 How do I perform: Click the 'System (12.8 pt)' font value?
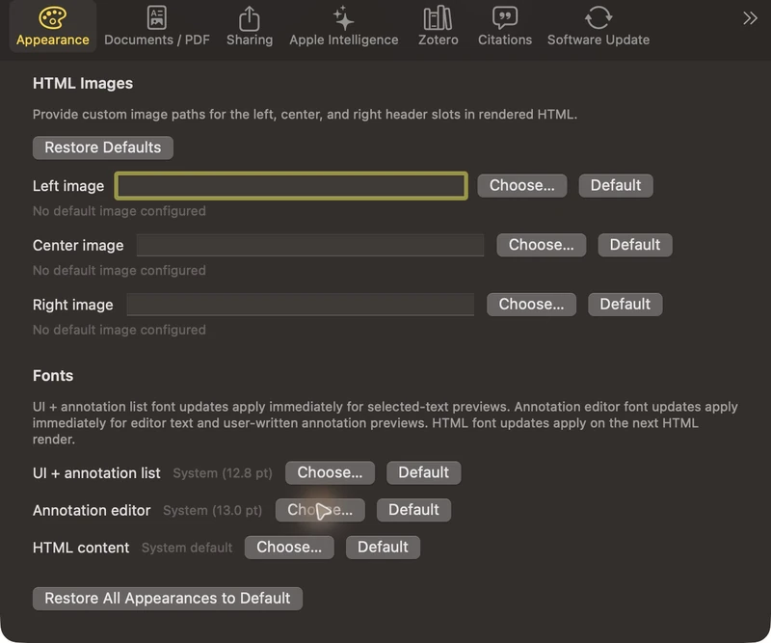click(223, 473)
